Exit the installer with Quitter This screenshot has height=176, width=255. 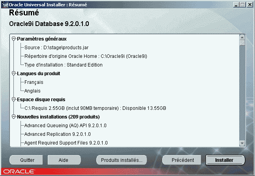[x=27, y=160]
